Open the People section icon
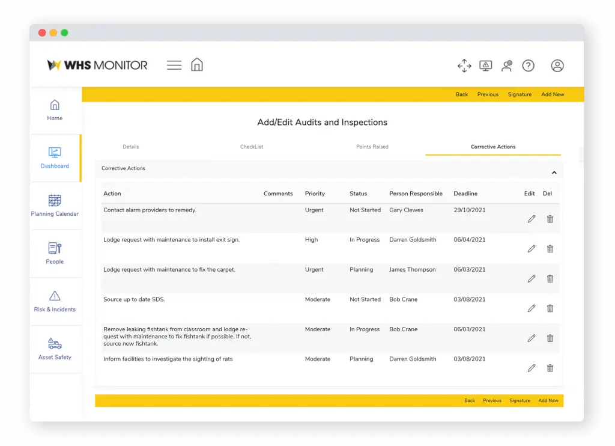The width and height of the screenshot is (615, 446). click(x=55, y=252)
